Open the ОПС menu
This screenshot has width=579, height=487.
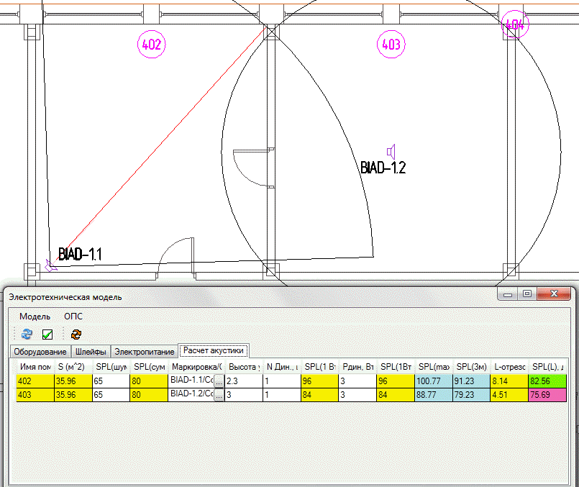73,317
